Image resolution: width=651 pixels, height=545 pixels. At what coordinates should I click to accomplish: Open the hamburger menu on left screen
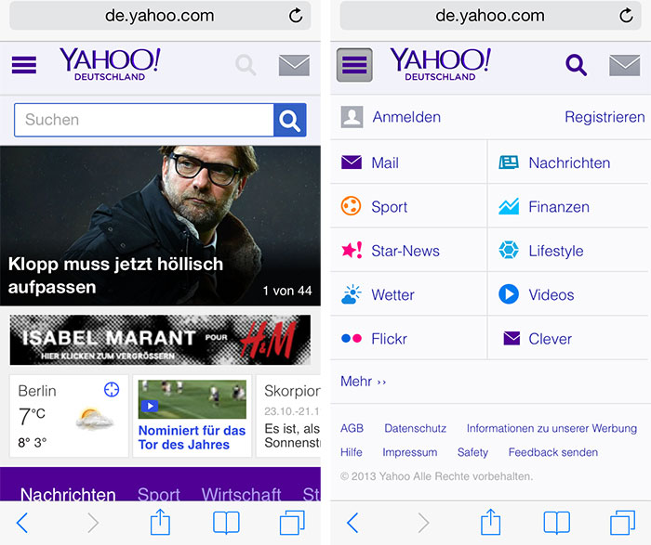(x=23, y=65)
